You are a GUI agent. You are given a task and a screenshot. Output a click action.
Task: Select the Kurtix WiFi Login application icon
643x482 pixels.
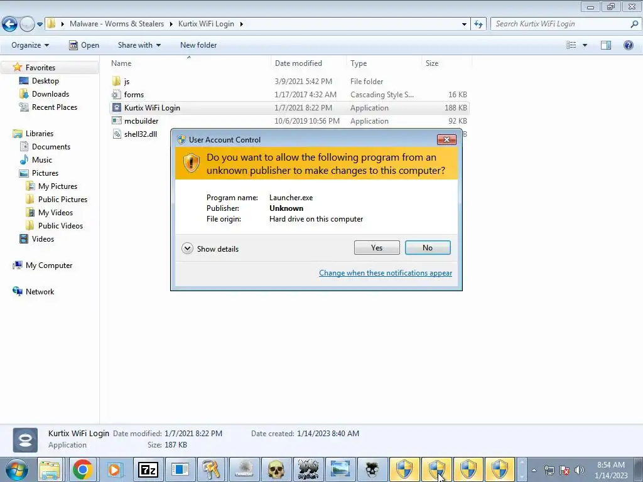(116, 107)
